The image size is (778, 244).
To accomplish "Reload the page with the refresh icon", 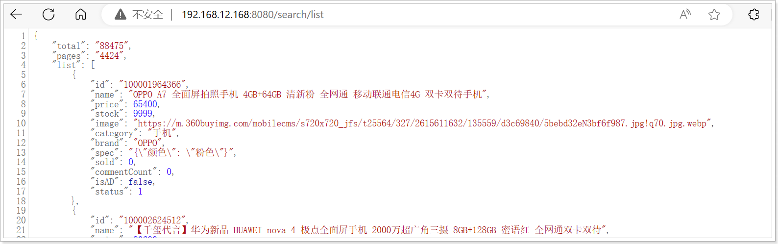I will [49, 15].
